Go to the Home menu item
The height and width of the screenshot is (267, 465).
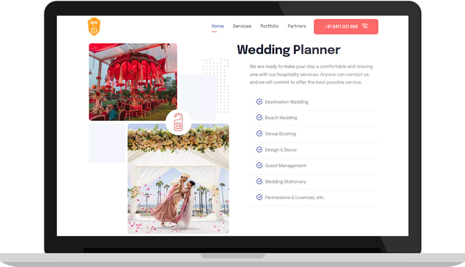217,26
